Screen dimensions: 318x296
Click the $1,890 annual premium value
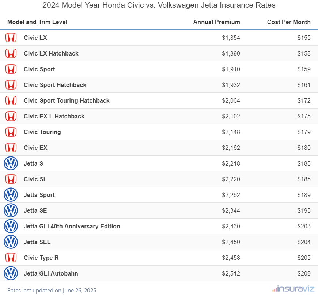[231, 53]
